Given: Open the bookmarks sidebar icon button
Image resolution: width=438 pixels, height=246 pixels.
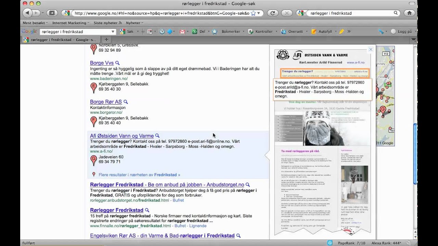Looking at the screenshot, I should 52,13.
